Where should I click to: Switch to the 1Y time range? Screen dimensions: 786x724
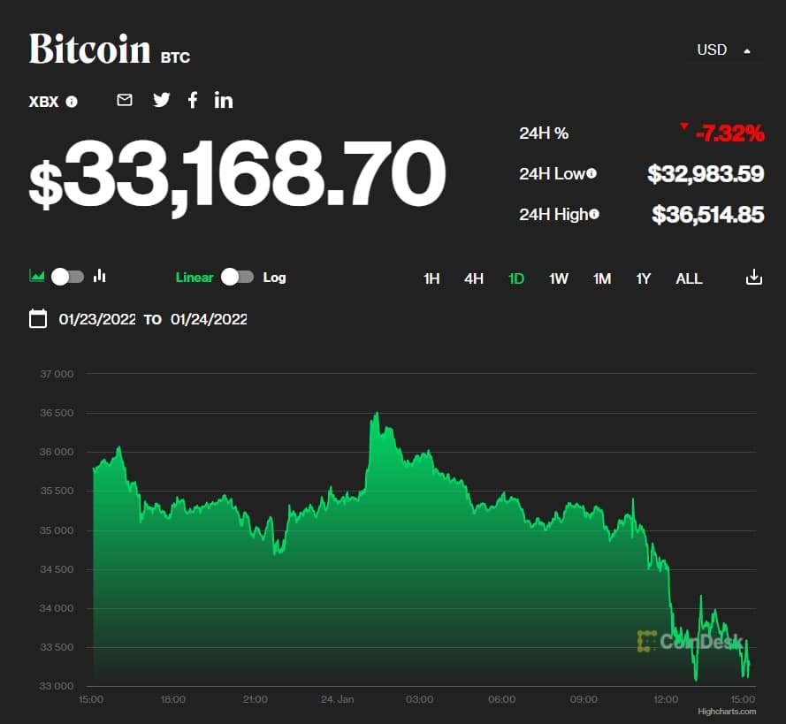pyautogui.click(x=644, y=278)
